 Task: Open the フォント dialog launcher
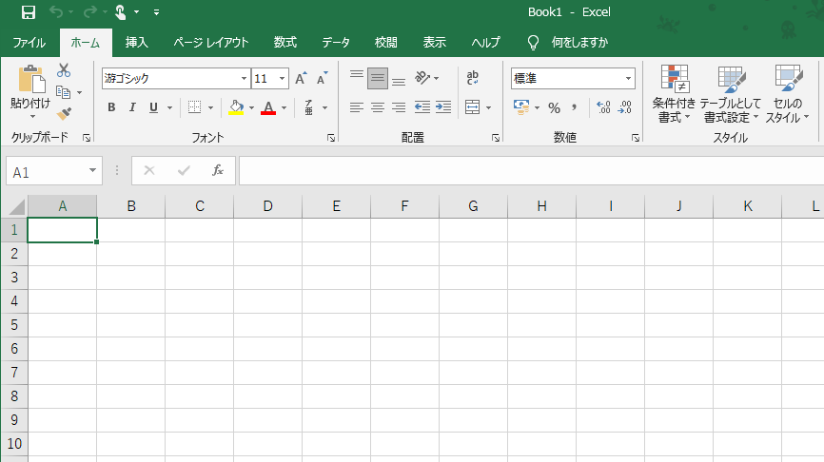click(x=331, y=138)
